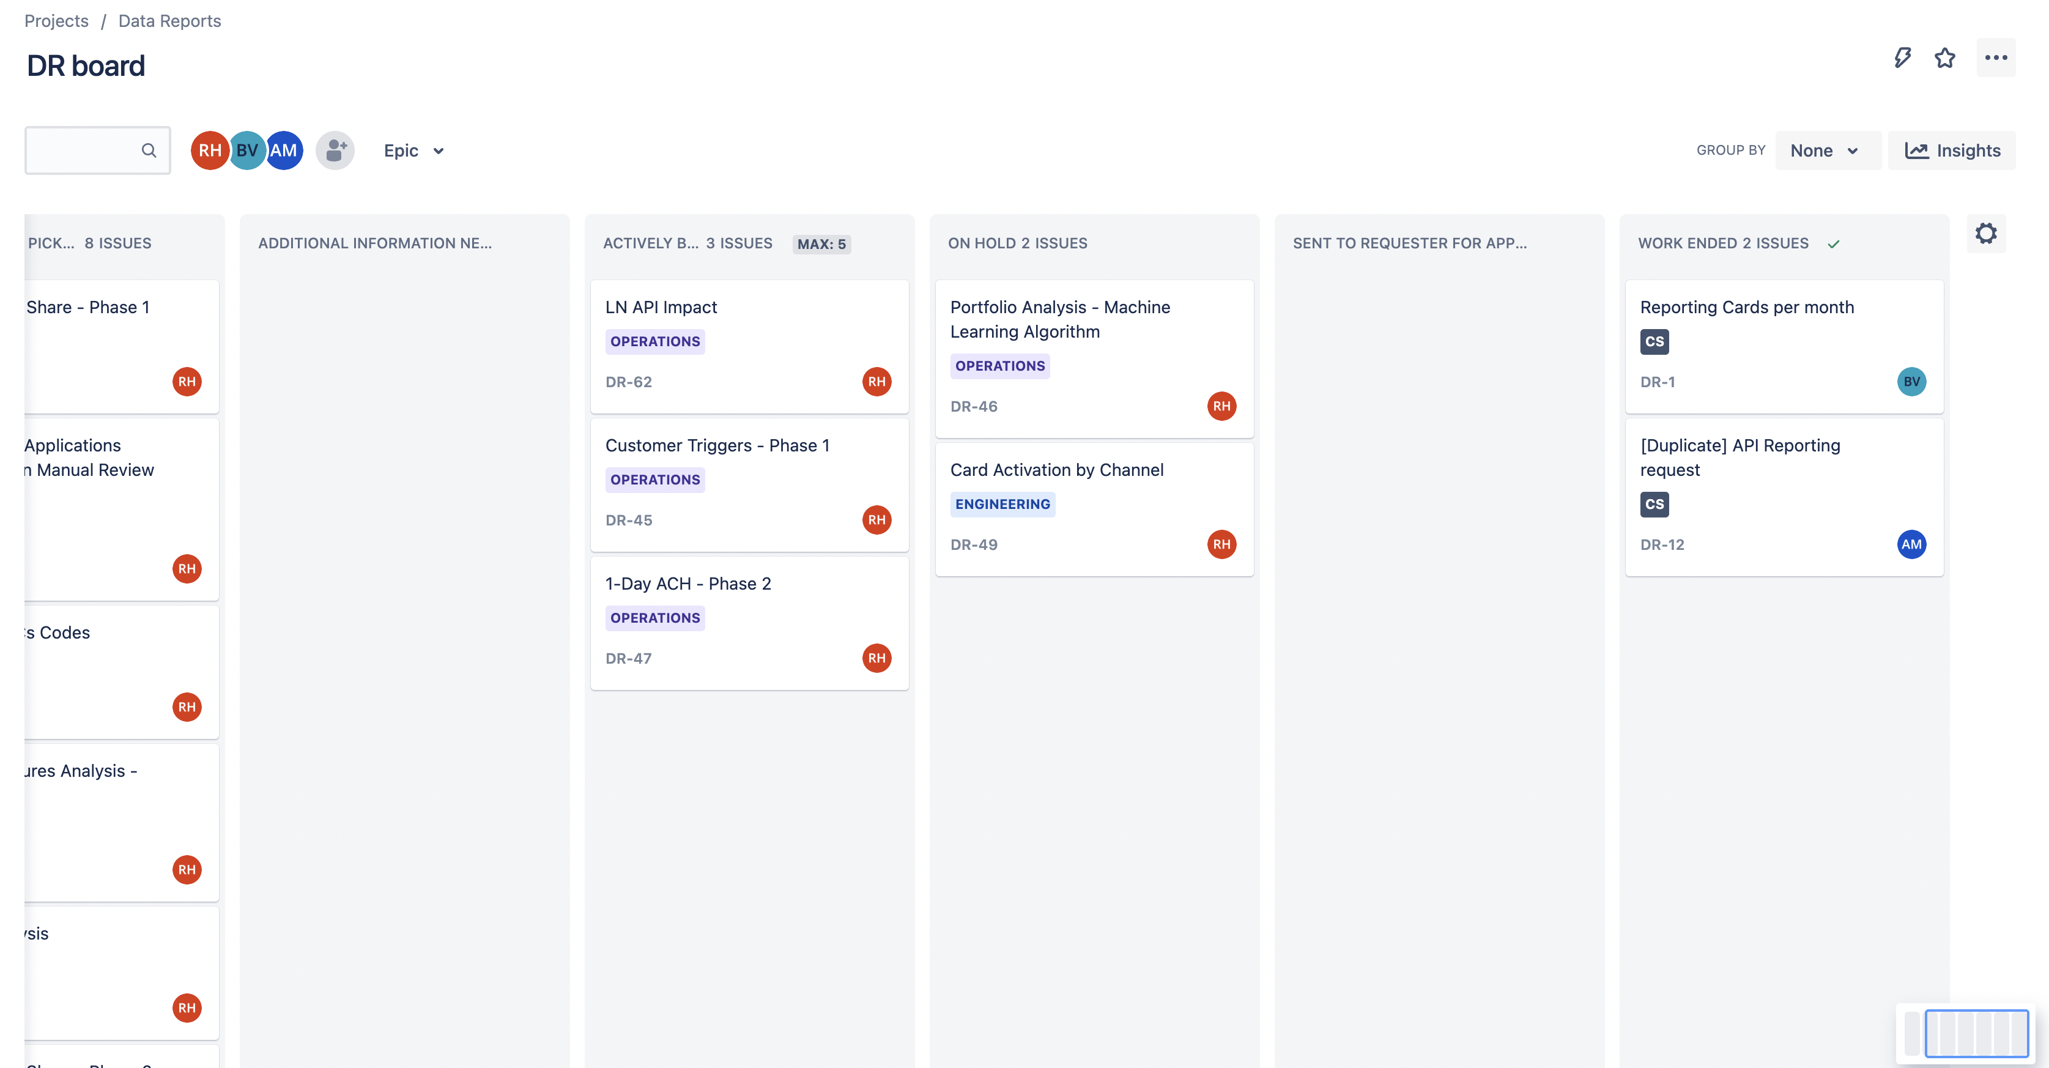Open the Projects breadcrumb link

coord(56,21)
